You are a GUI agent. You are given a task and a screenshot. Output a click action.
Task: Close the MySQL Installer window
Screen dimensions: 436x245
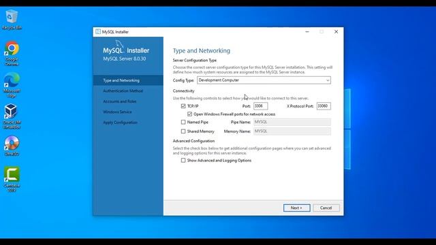(336, 32)
